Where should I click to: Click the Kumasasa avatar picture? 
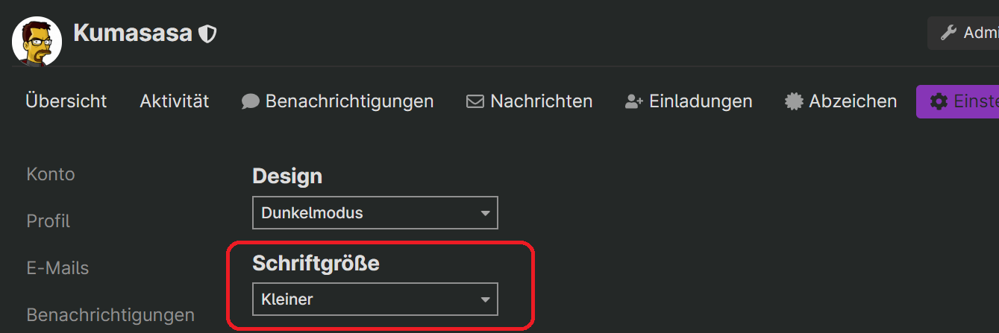tap(37, 41)
